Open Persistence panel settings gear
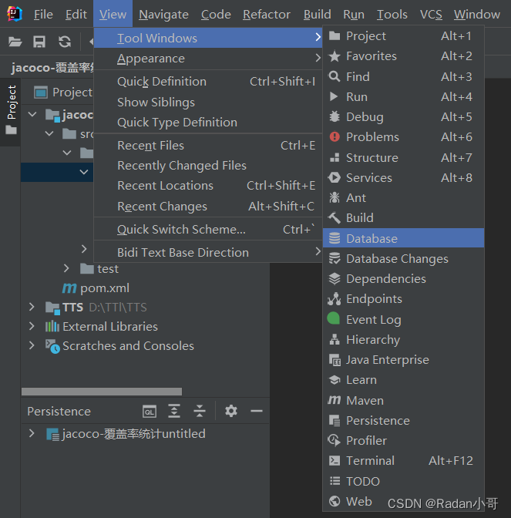This screenshot has height=518, width=511. click(x=231, y=411)
